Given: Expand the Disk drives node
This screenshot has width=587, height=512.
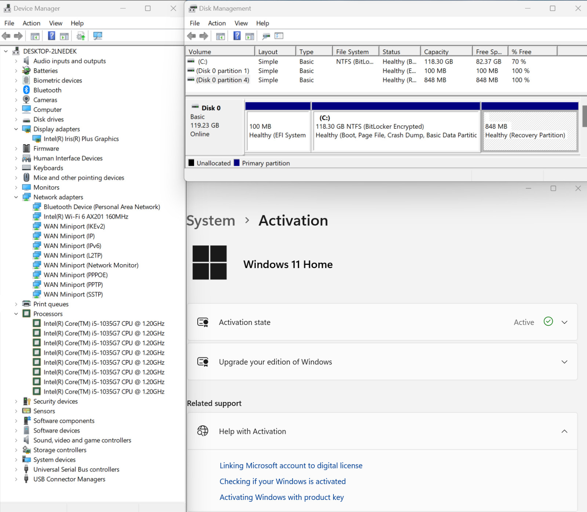Looking at the screenshot, I should 16,119.
